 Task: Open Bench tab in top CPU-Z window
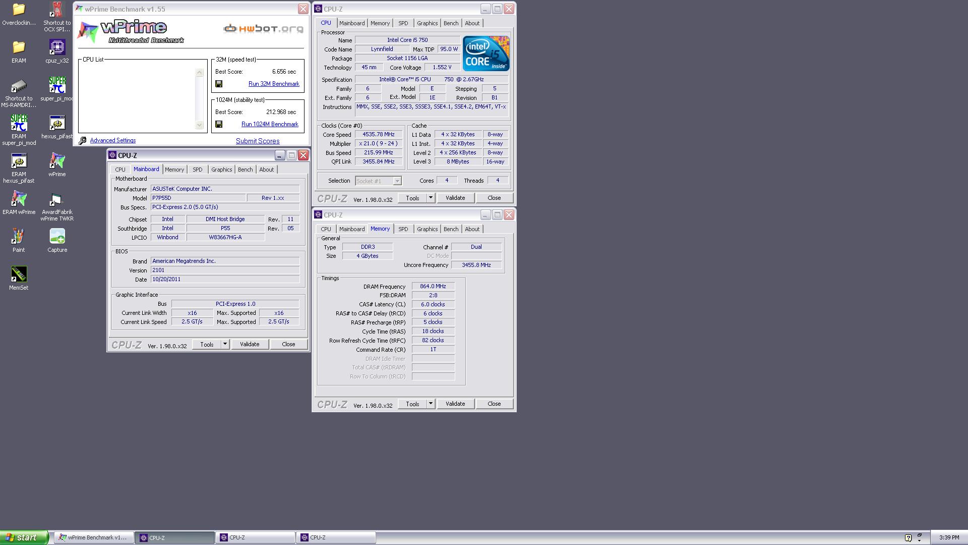(451, 23)
